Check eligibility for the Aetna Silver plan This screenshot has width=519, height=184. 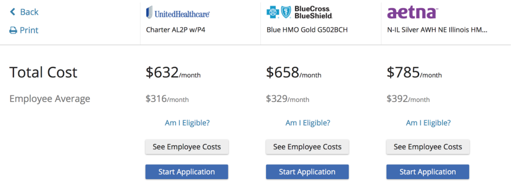pyautogui.click(x=428, y=123)
